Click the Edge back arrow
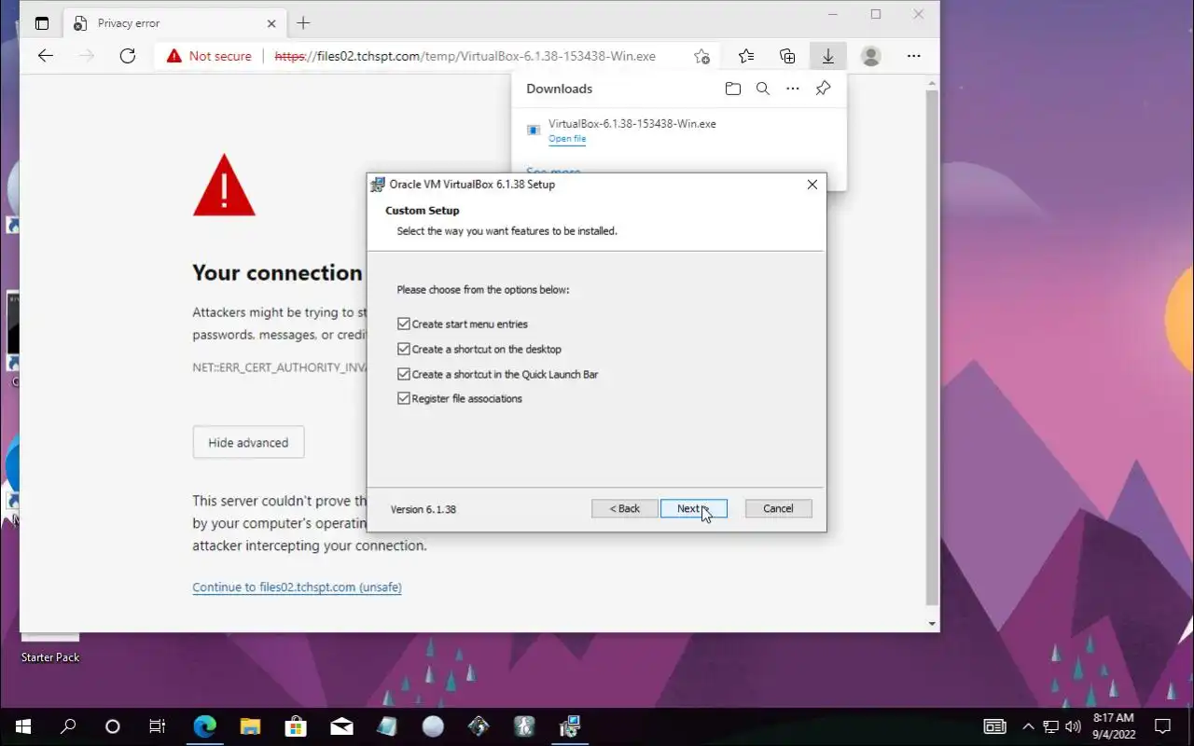The height and width of the screenshot is (746, 1194). (x=46, y=56)
